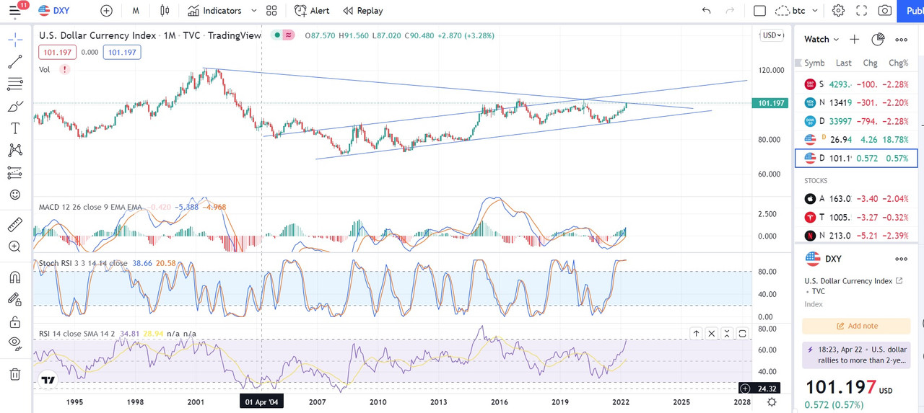Sort watchlist by Symb column

[814, 63]
